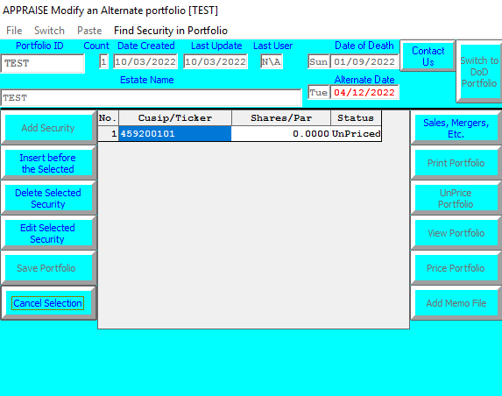Click the Estate Name text field
The height and width of the screenshot is (396, 502).
151,97
